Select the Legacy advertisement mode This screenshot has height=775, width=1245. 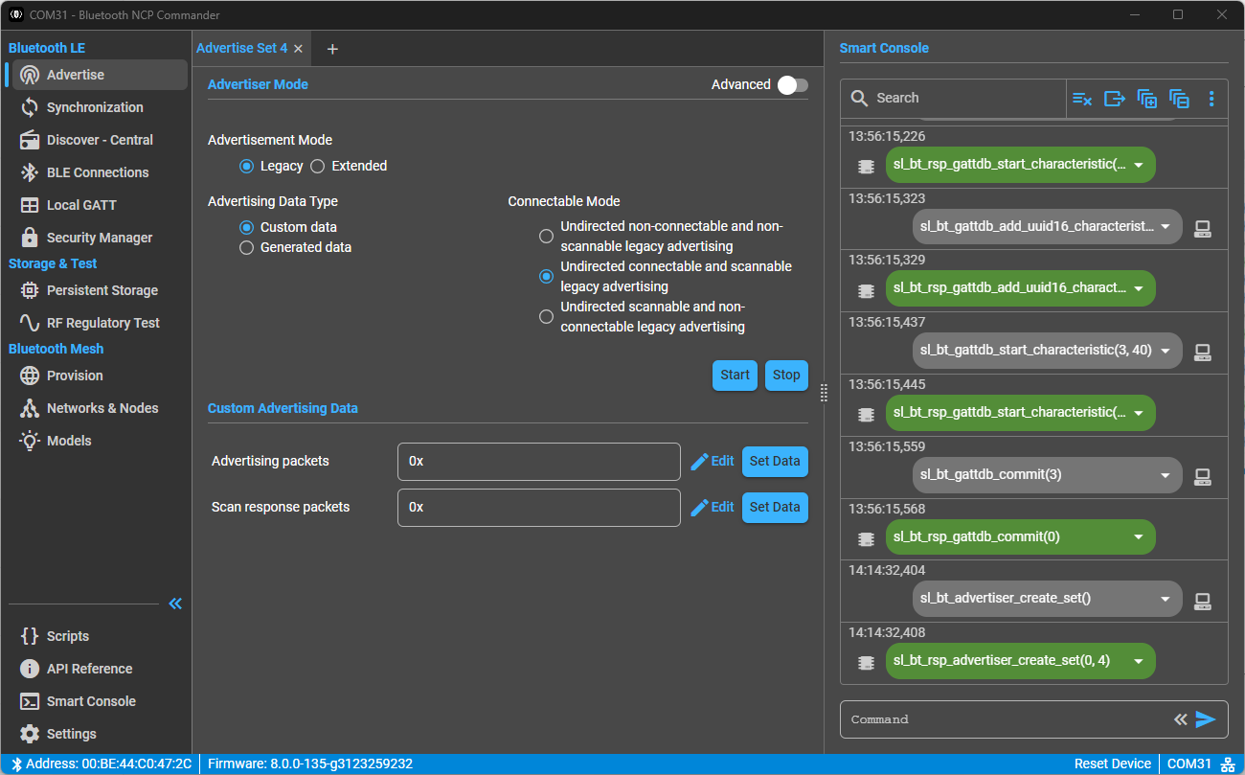click(x=246, y=166)
